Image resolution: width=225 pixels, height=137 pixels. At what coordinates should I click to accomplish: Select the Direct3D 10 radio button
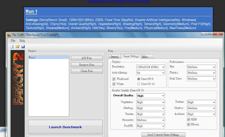tap(139, 84)
